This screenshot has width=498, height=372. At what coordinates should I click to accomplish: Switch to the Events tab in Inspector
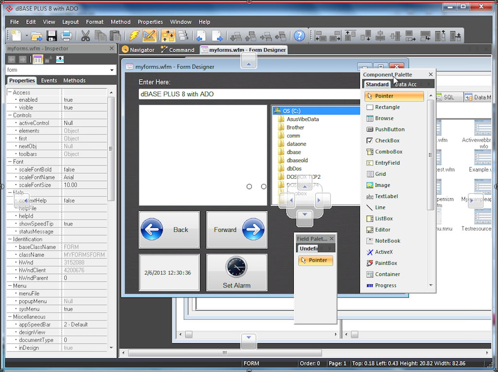tap(49, 80)
